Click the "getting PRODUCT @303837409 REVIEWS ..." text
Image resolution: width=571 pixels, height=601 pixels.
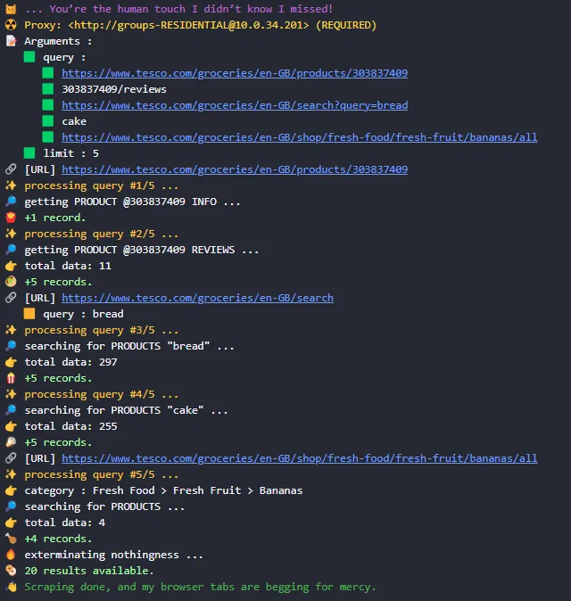(x=142, y=250)
